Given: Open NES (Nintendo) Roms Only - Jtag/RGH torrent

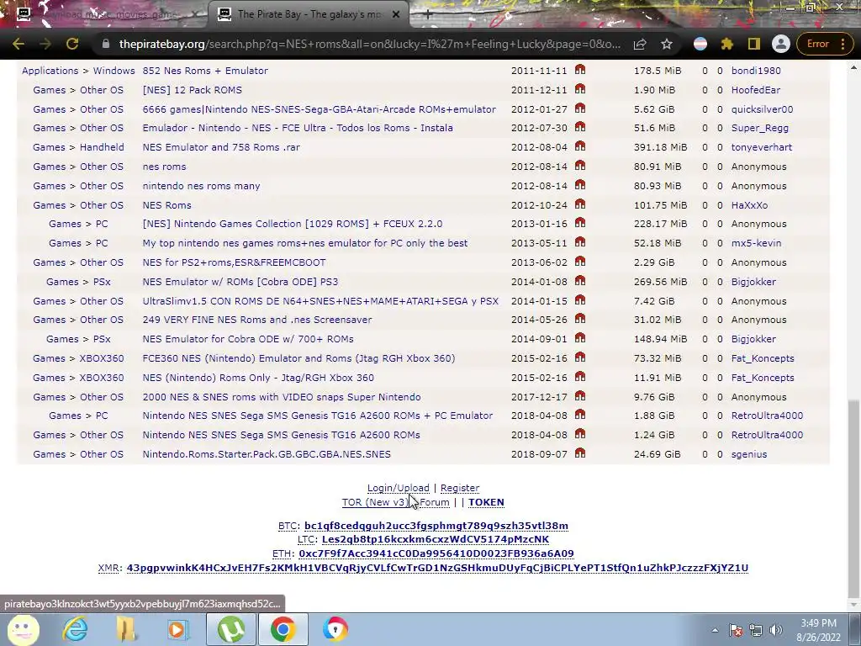Looking at the screenshot, I should (x=258, y=378).
